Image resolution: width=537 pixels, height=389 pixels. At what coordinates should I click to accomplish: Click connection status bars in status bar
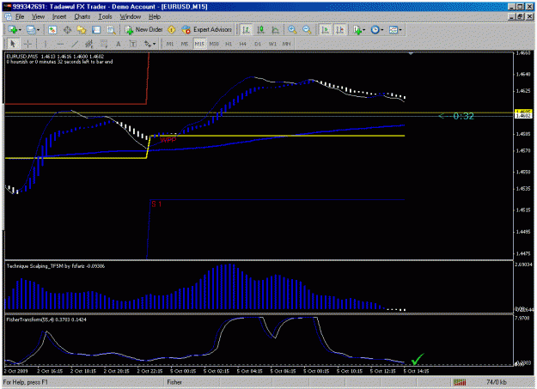click(460, 382)
